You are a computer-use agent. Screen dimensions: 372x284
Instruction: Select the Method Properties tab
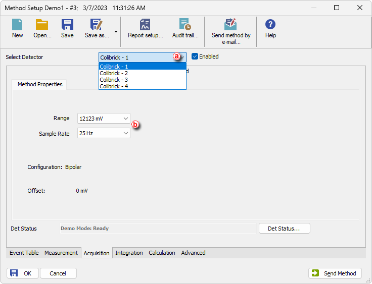click(x=40, y=84)
